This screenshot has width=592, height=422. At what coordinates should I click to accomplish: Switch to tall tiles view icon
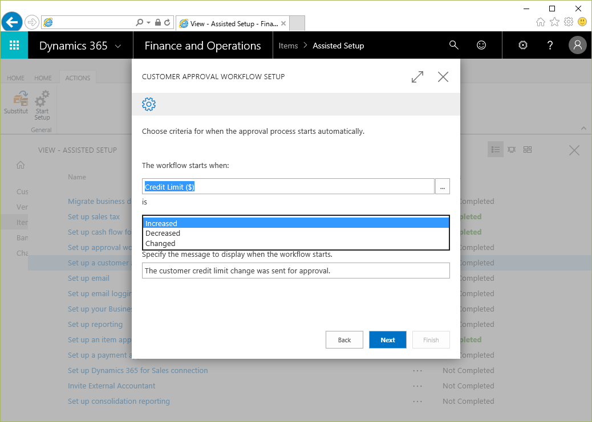(x=512, y=150)
